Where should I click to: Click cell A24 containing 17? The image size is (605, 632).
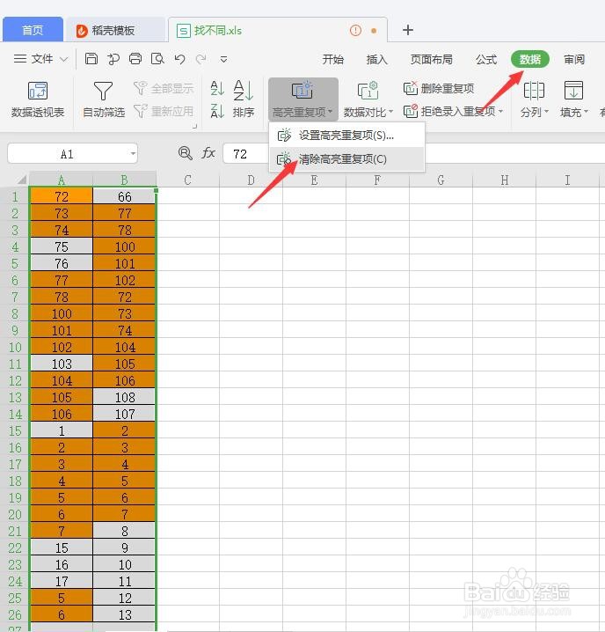[x=62, y=581]
